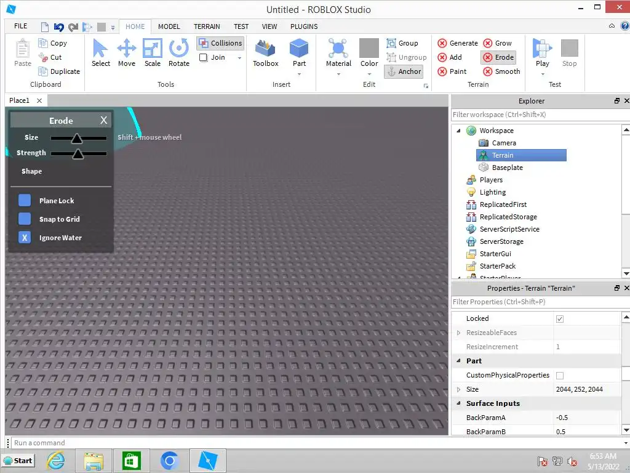Click the Copy button

pyautogui.click(x=53, y=43)
